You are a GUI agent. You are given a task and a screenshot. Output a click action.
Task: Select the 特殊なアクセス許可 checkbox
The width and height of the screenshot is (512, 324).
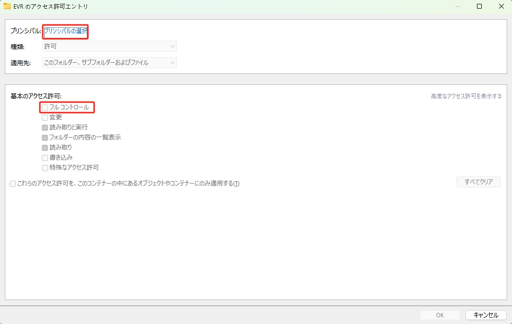click(x=45, y=168)
